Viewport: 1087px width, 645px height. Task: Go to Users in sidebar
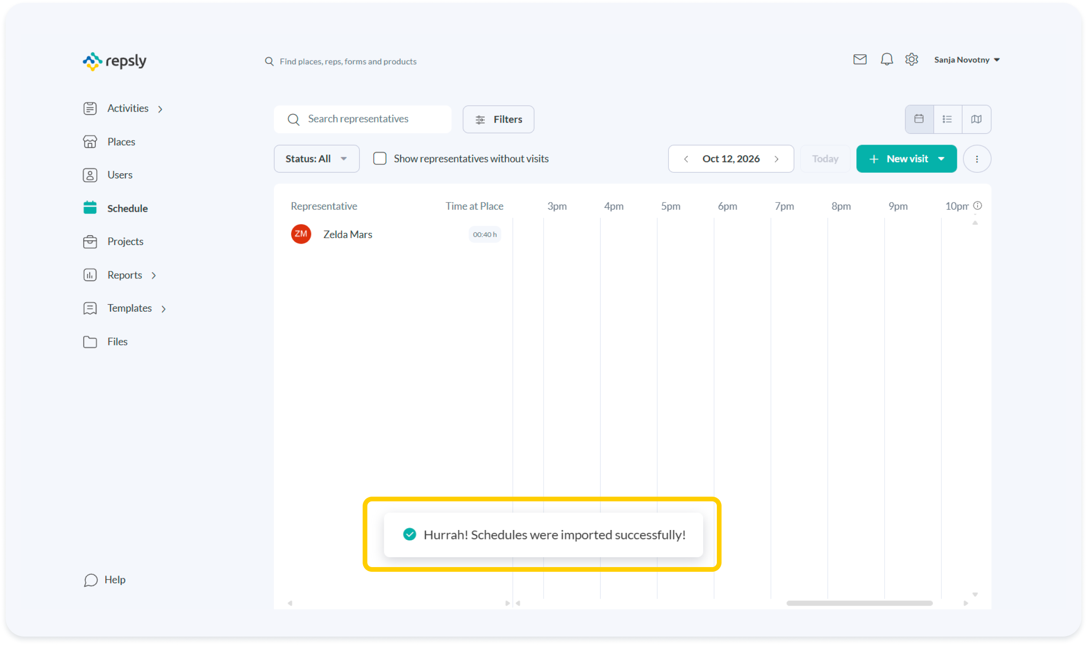point(108,175)
